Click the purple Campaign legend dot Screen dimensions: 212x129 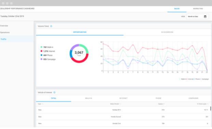41,59
